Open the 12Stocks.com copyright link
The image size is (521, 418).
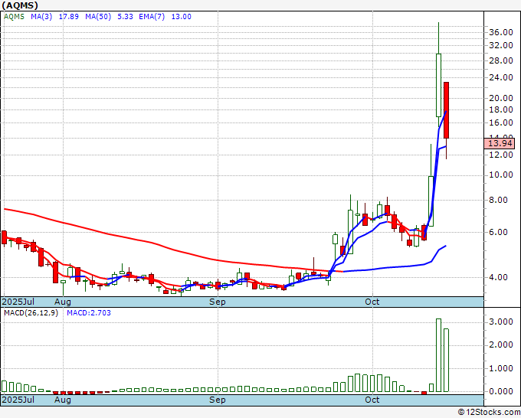pos(489,413)
